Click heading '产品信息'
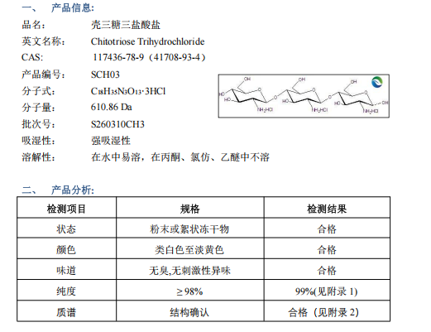The image size is (431, 332). click(x=73, y=7)
